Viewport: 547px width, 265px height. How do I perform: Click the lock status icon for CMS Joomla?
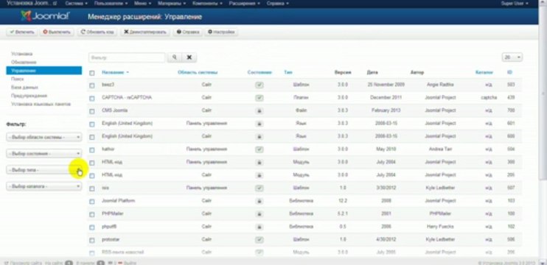pyautogui.click(x=259, y=110)
